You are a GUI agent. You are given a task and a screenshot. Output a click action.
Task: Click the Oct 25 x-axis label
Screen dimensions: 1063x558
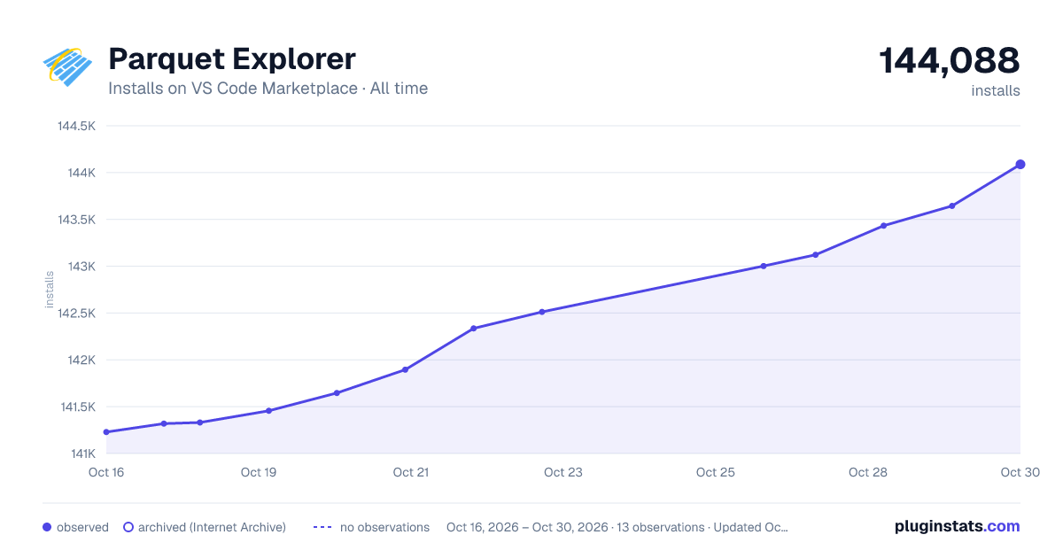pos(716,472)
